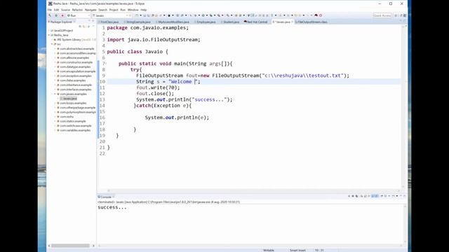The image size is (449, 252).
Task: Open the Refactor menu
Action: pos(77,10)
